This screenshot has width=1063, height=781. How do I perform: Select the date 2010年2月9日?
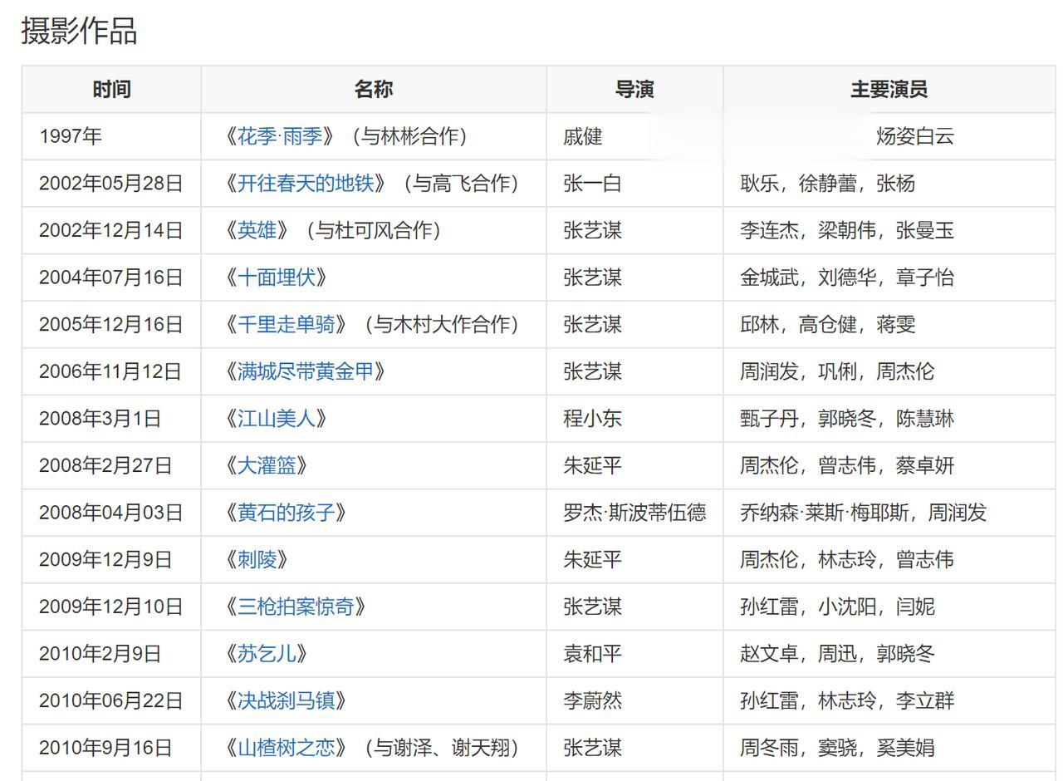(x=100, y=654)
